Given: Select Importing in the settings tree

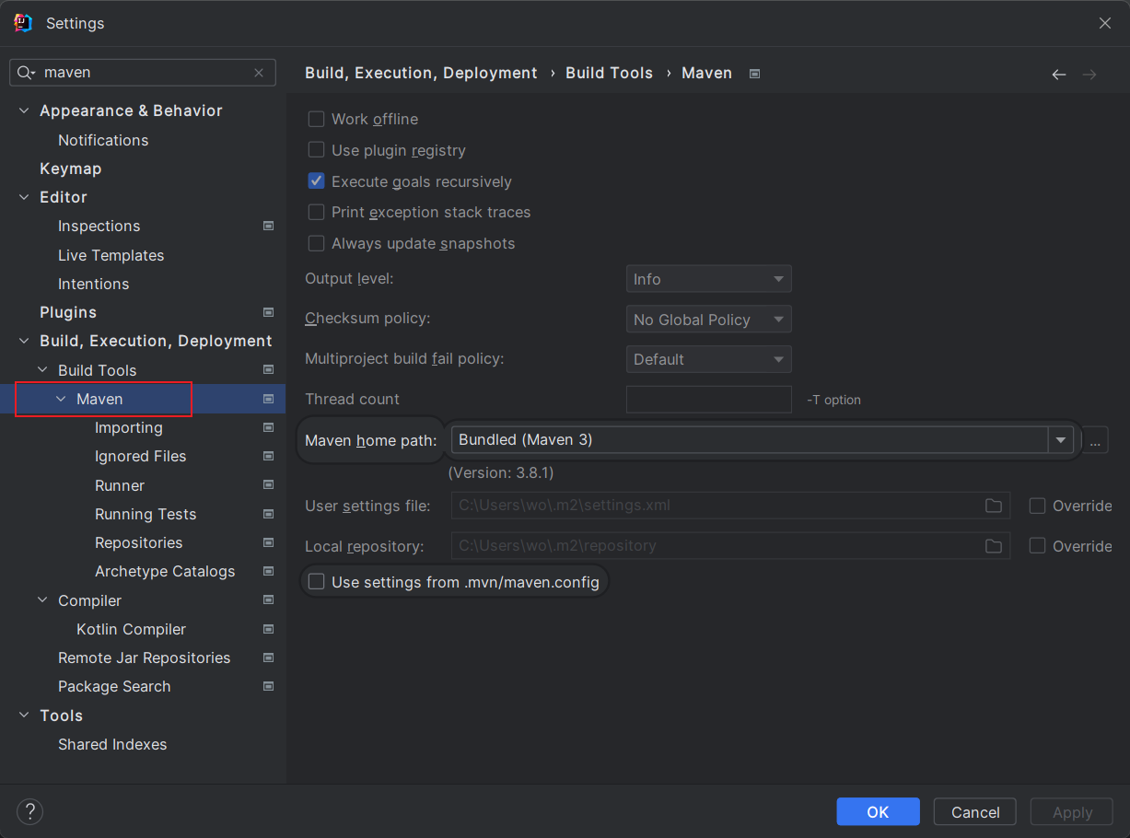Looking at the screenshot, I should pyautogui.click(x=129, y=427).
